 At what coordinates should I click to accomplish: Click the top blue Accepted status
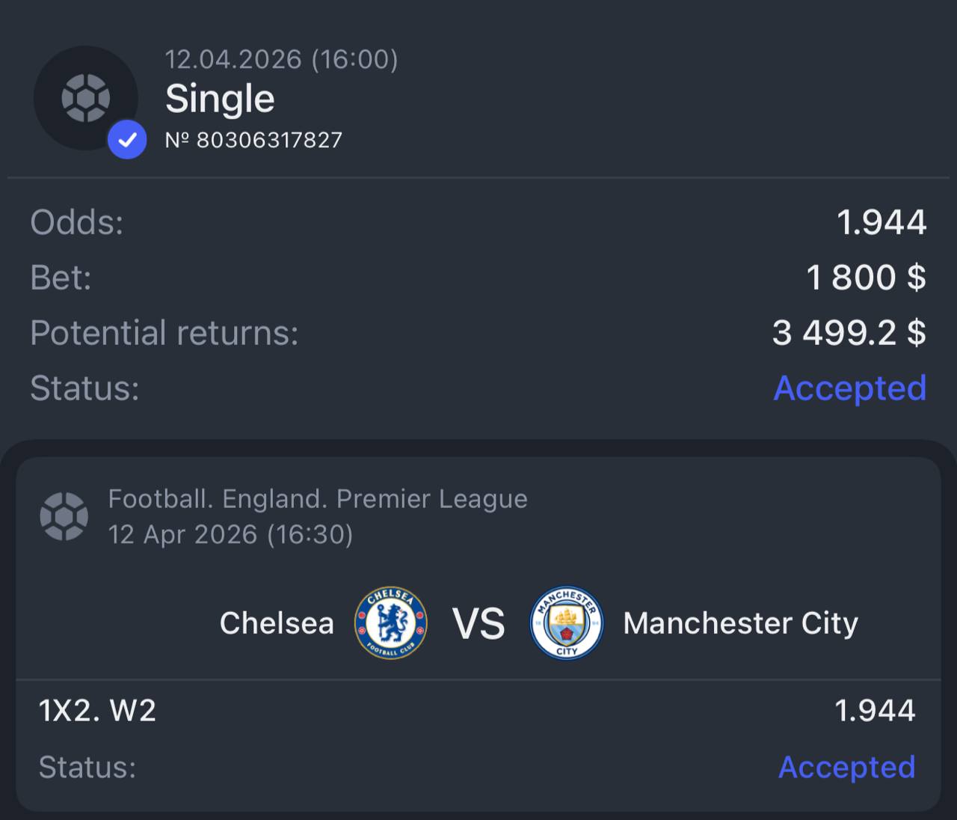coord(850,388)
